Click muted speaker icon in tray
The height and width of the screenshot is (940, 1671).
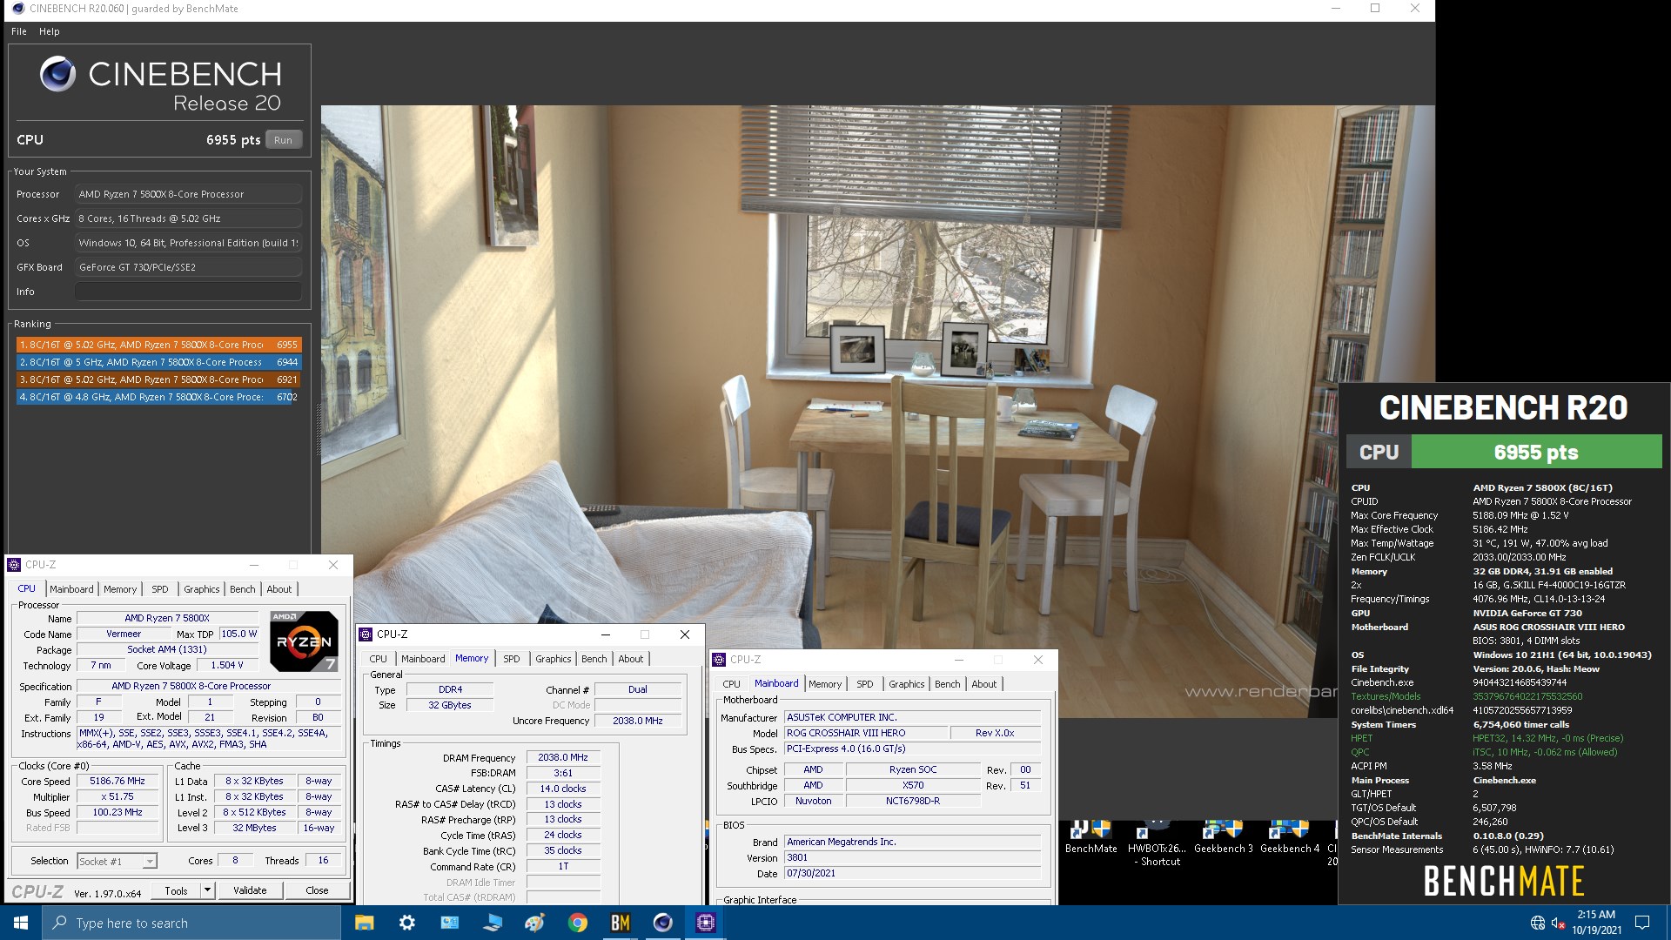pyautogui.click(x=1559, y=923)
